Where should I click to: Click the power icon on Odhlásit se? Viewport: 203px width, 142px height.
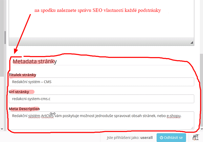coord(161,138)
